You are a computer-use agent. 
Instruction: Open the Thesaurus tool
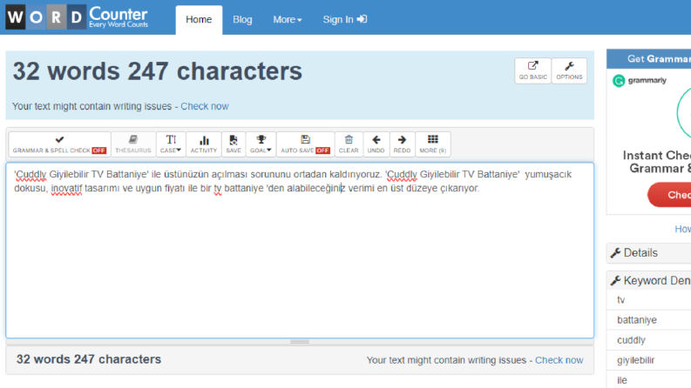point(133,144)
